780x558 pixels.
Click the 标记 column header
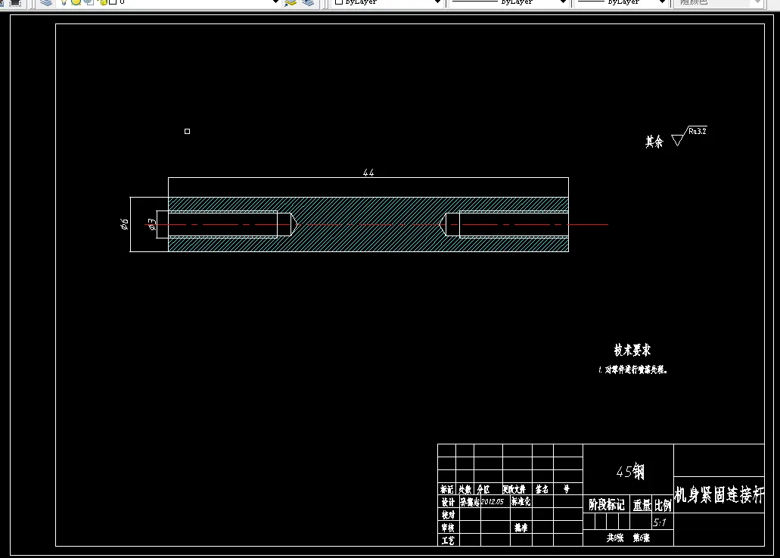[446, 489]
